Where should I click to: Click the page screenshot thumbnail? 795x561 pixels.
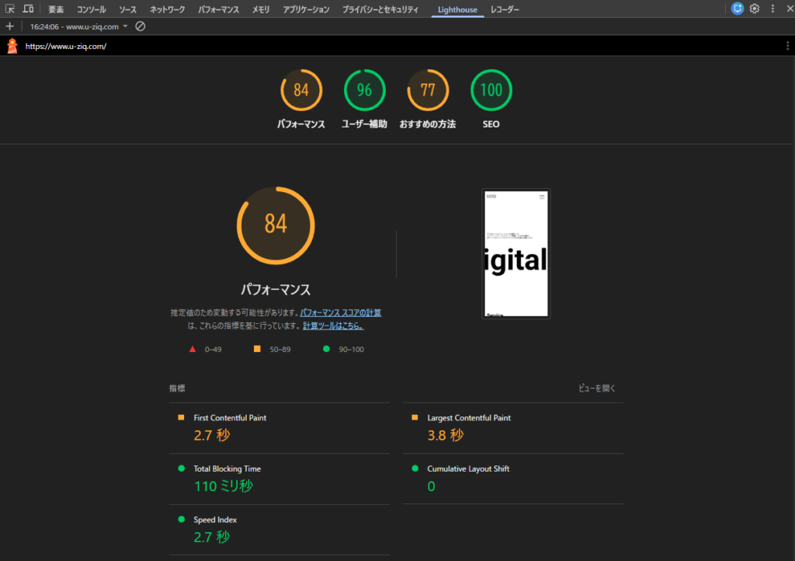[516, 254]
